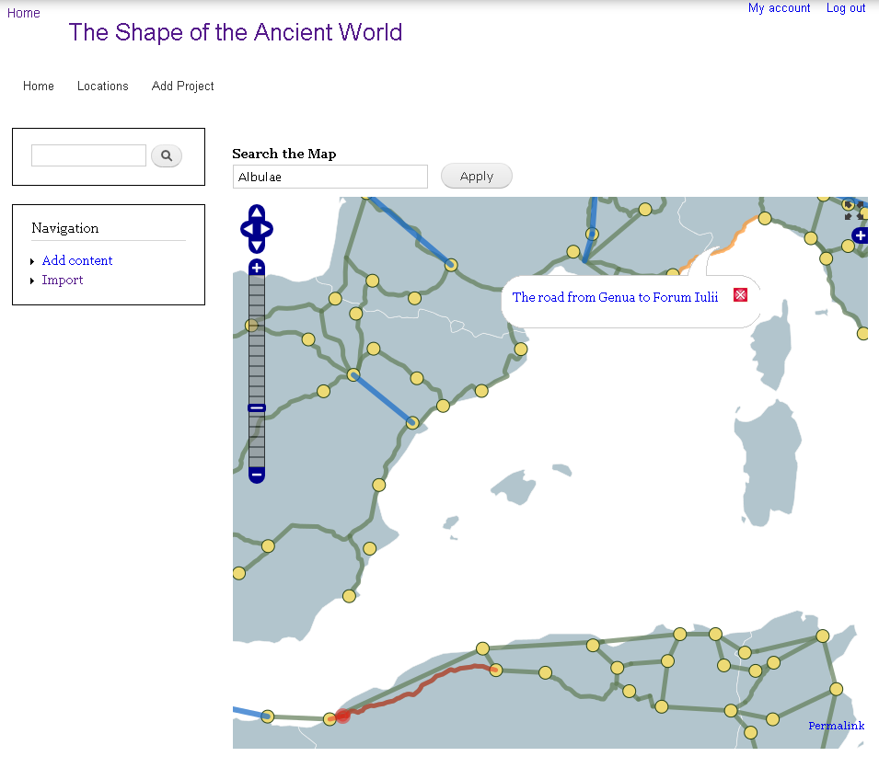The image size is (879, 768).
Task: Click the fullscreen arrows icon on the map
Action: tap(854, 211)
